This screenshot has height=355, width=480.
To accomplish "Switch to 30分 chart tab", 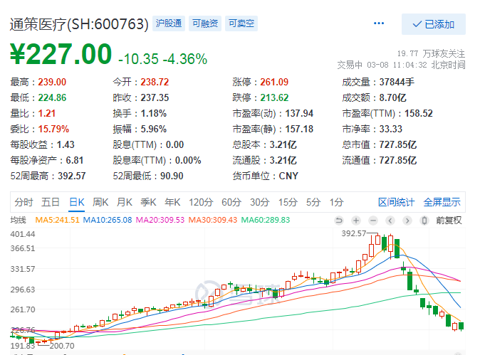I will 260,202.
